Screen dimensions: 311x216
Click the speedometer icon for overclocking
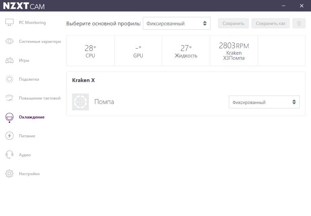tap(9, 98)
